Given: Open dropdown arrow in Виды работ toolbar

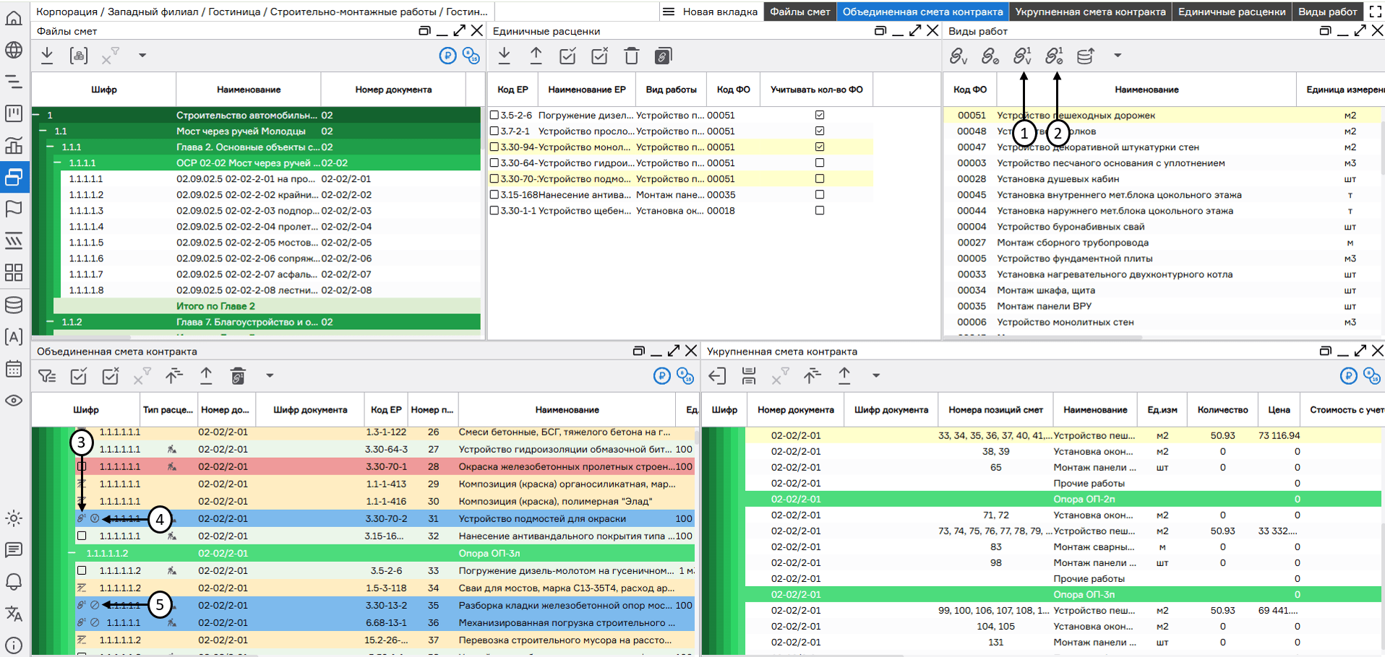Looking at the screenshot, I should coord(1117,55).
